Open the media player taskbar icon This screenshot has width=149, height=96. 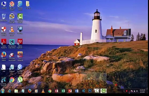click(x=36, y=91)
